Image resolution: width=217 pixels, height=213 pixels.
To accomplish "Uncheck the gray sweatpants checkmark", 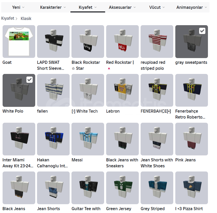I will pyautogui.click(x=202, y=31).
